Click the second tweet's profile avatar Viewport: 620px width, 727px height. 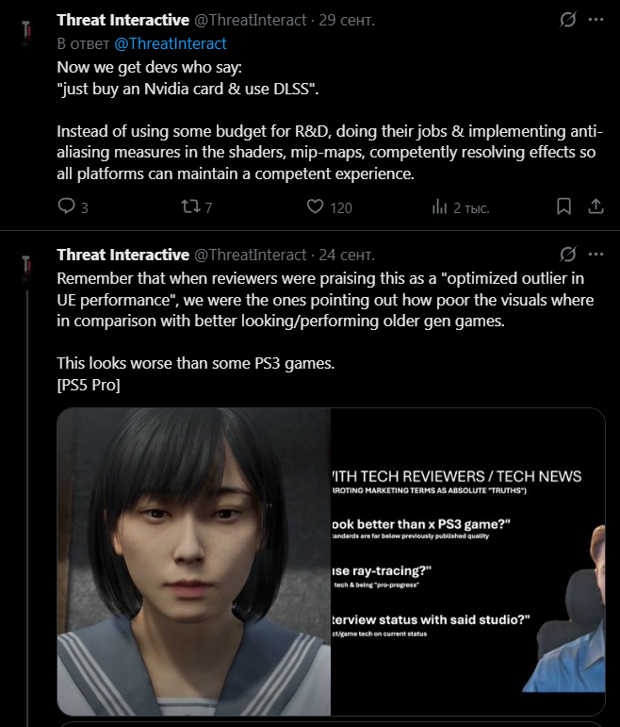click(26, 269)
